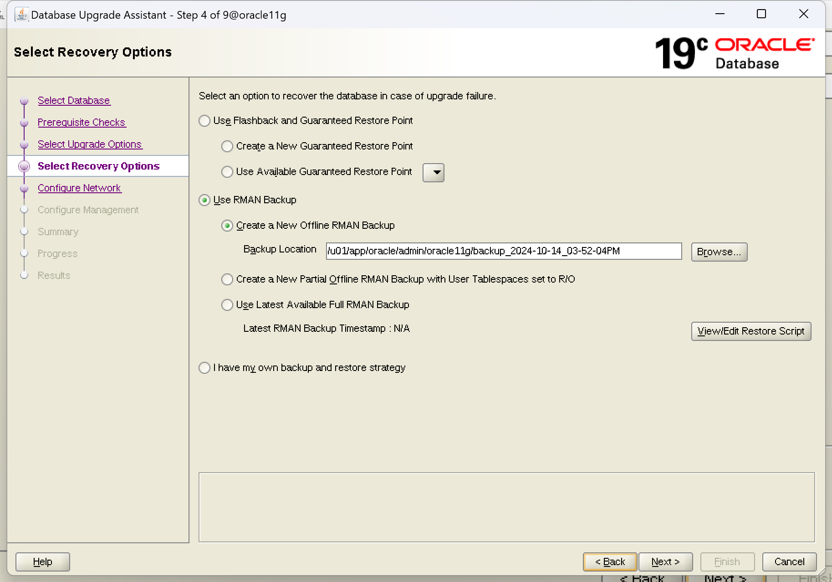Close the Database Upgrade Assistant window
The height and width of the screenshot is (582, 832).
(804, 14)
